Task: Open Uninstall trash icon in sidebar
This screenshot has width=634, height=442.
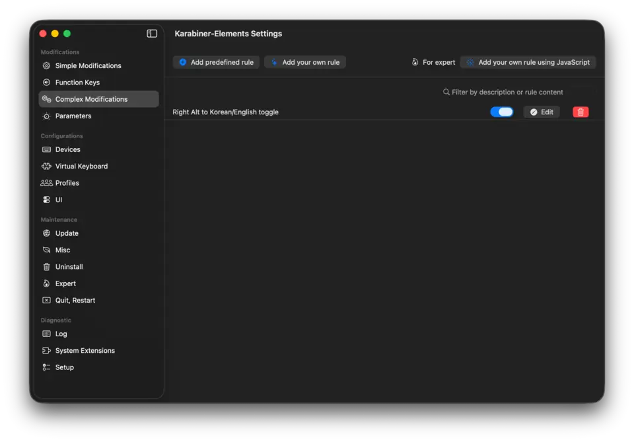Action: click(x=46, y=267)
